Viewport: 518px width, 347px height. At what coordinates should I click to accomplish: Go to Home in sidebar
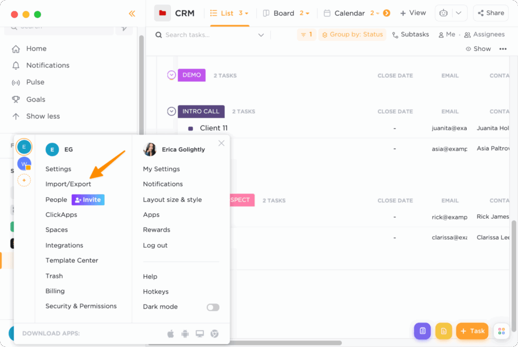pyautogui.click(x=36, y=49)
